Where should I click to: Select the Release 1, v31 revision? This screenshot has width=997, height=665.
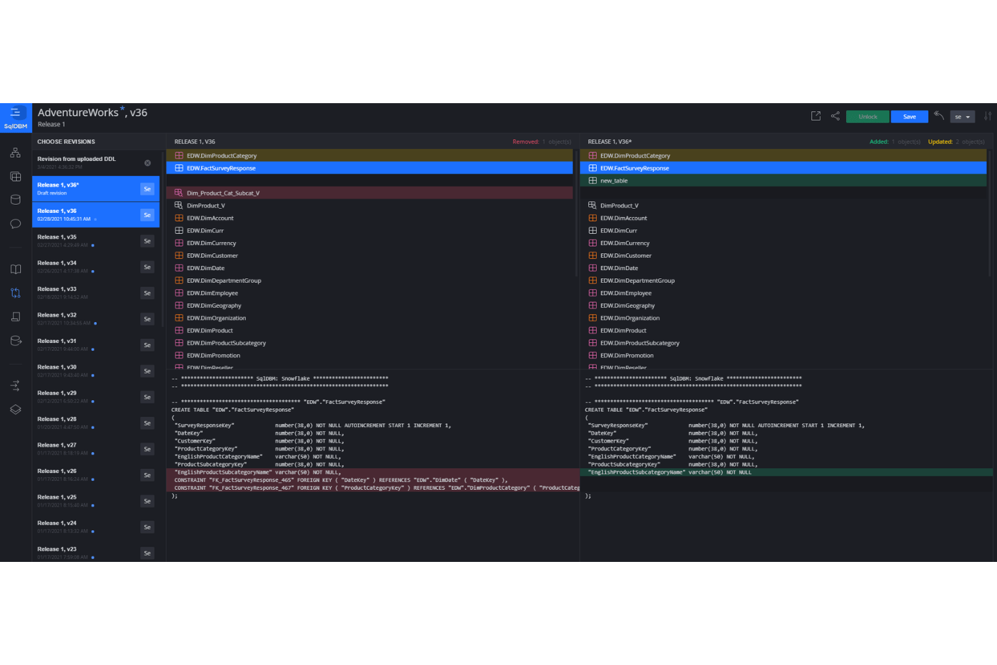pyautogui.click(x=96, y=345)
